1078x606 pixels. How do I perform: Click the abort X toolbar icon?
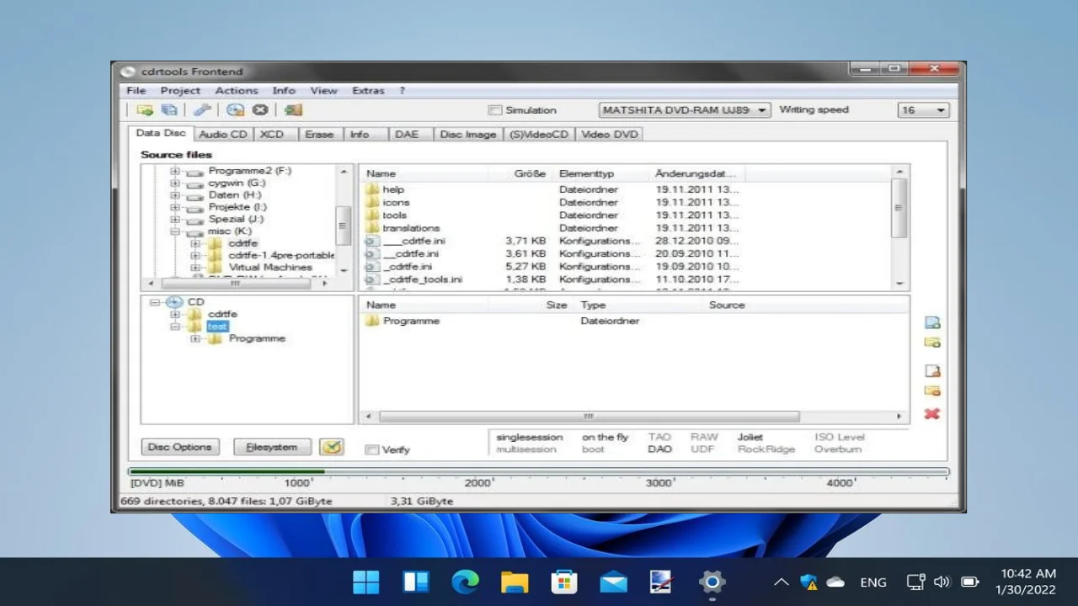click(260, 109)
